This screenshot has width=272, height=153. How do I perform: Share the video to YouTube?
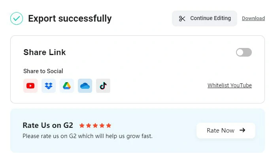(x=30, y=86)
